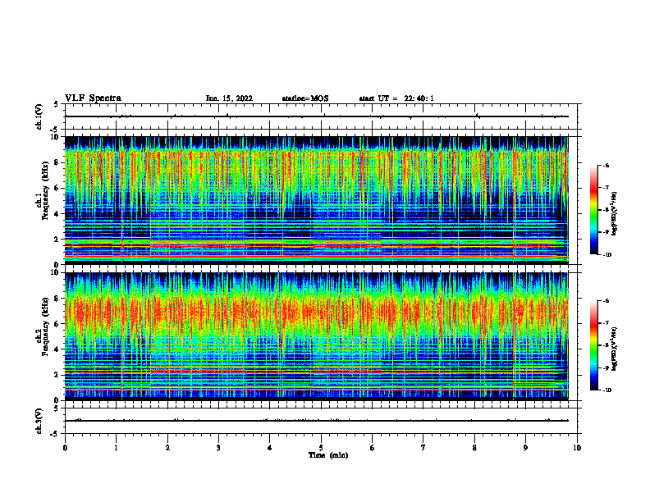Click time axis tick label "2"
Viewport: 650px width, 502px height.
tap(167, 448)
